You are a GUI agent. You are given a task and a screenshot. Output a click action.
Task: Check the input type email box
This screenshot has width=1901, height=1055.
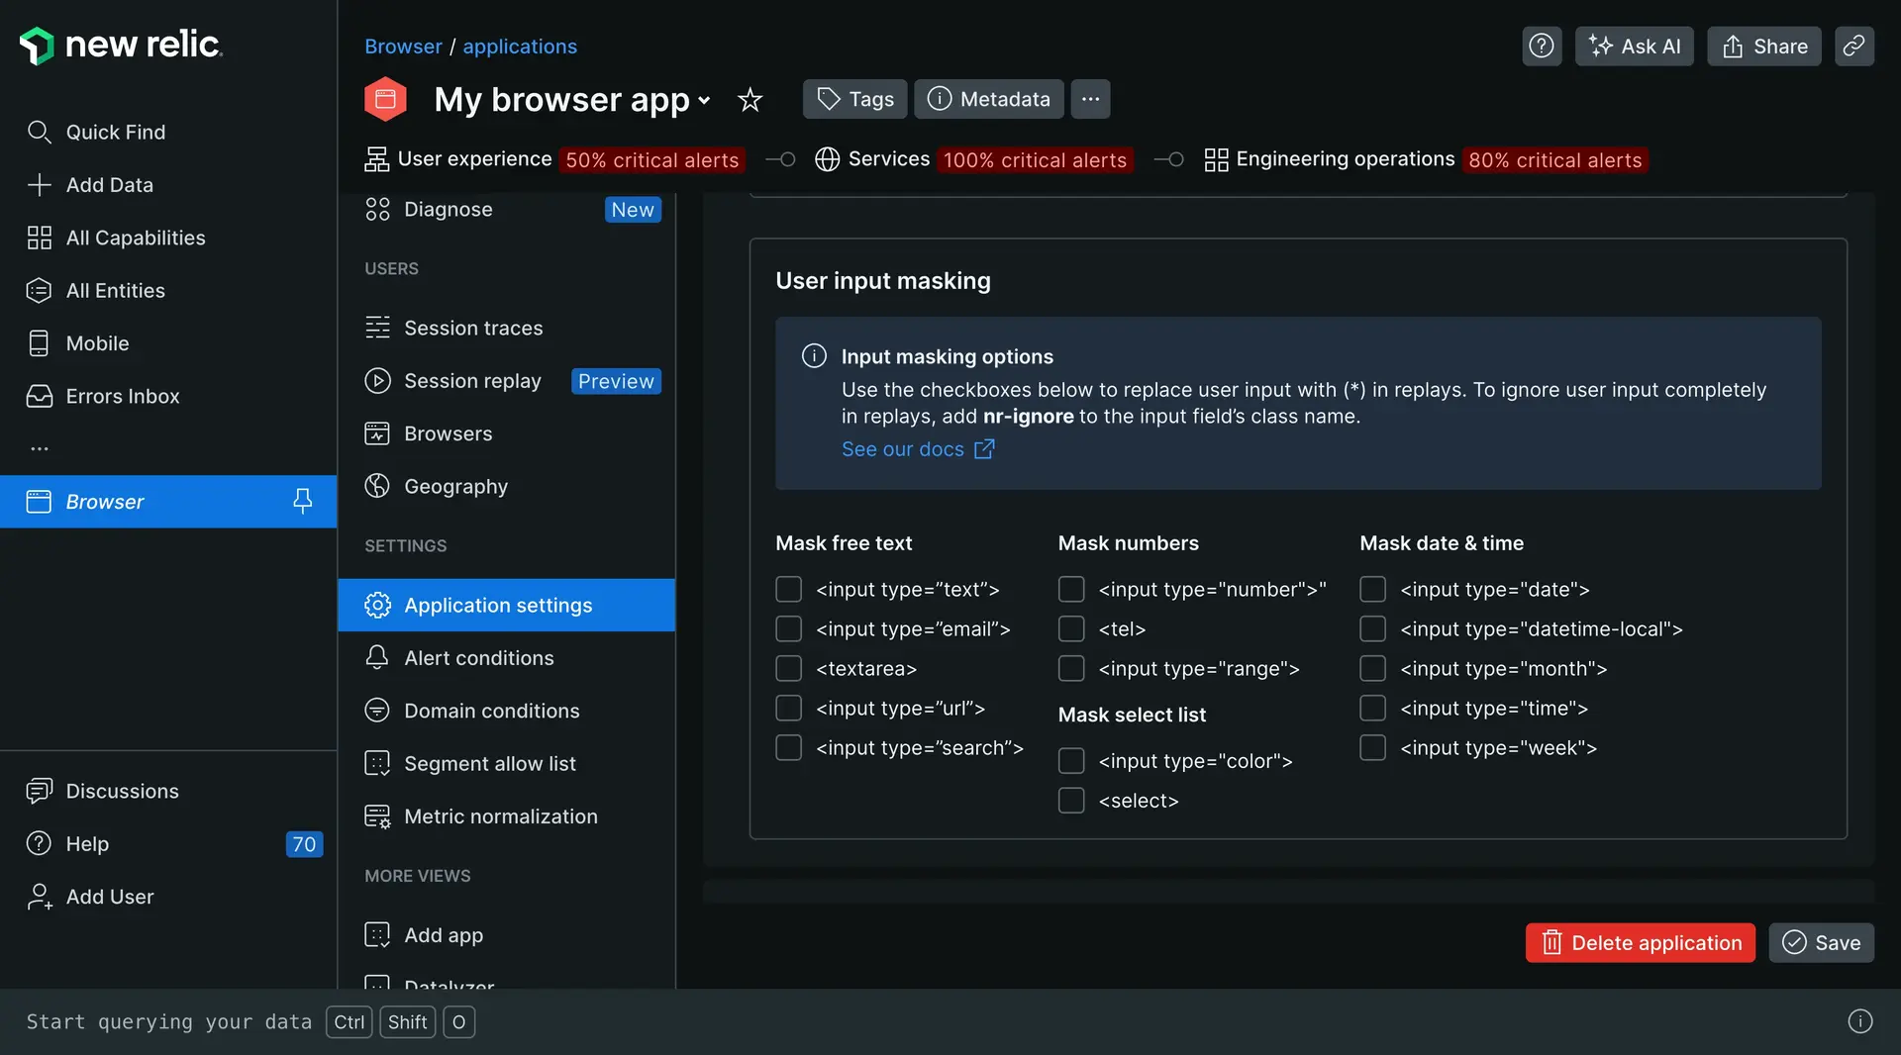(x=788, y=628)
